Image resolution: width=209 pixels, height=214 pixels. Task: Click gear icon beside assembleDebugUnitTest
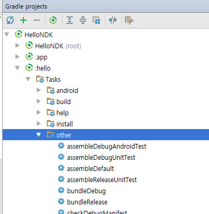(61, 157)
